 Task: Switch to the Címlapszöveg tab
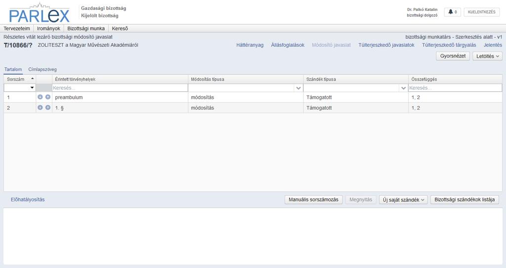(x=42, y=69)
